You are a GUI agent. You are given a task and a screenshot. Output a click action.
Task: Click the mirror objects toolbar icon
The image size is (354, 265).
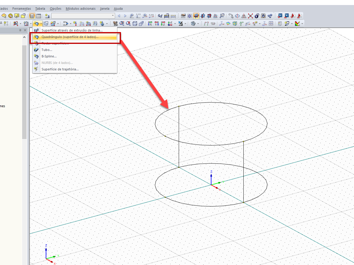[x=244, y=16]
